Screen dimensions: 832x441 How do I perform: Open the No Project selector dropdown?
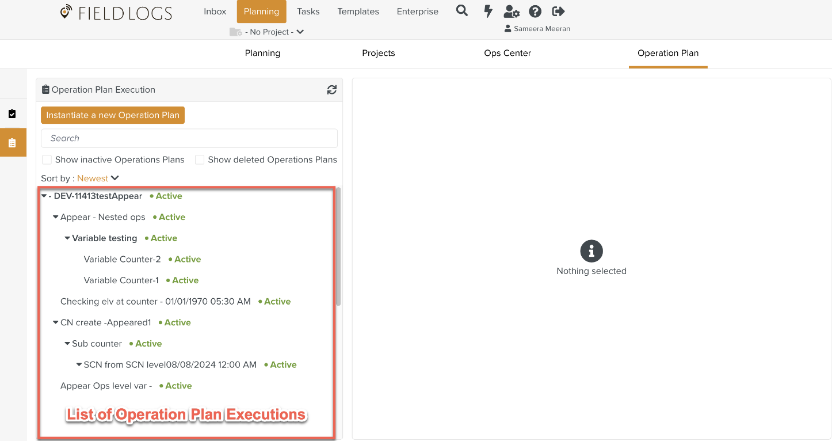pyautogui.click(x=267, y=32)
